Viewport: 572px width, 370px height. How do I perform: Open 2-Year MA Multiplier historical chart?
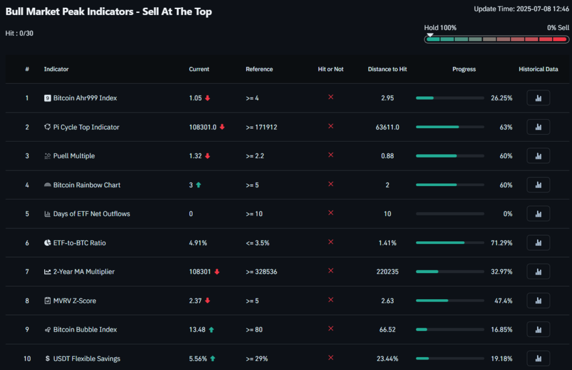click(x=538, y=272)
